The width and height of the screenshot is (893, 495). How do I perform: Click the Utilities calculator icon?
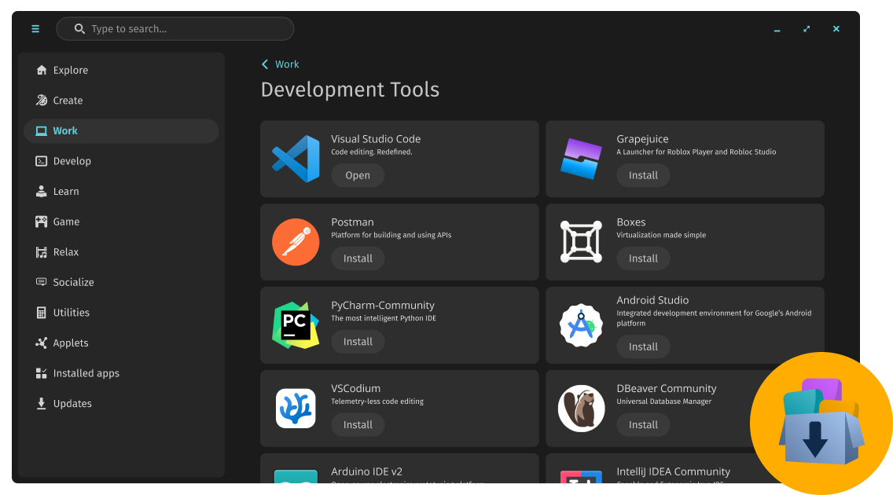pos(41,313)
